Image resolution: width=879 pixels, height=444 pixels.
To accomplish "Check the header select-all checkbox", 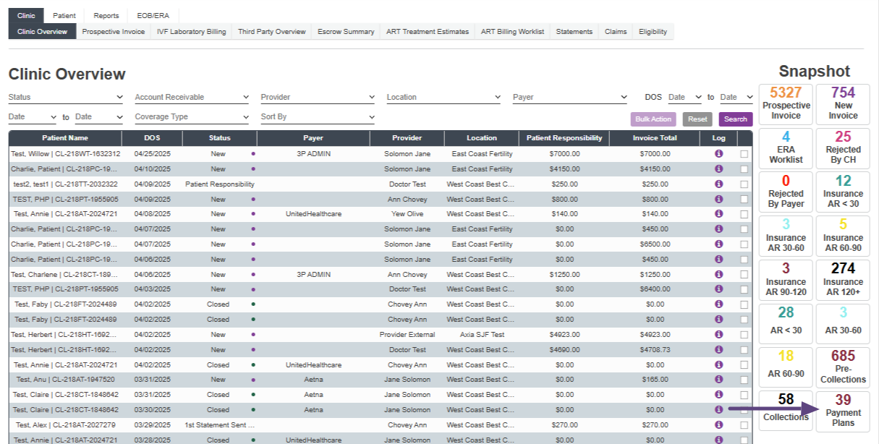I will (744, 138).
